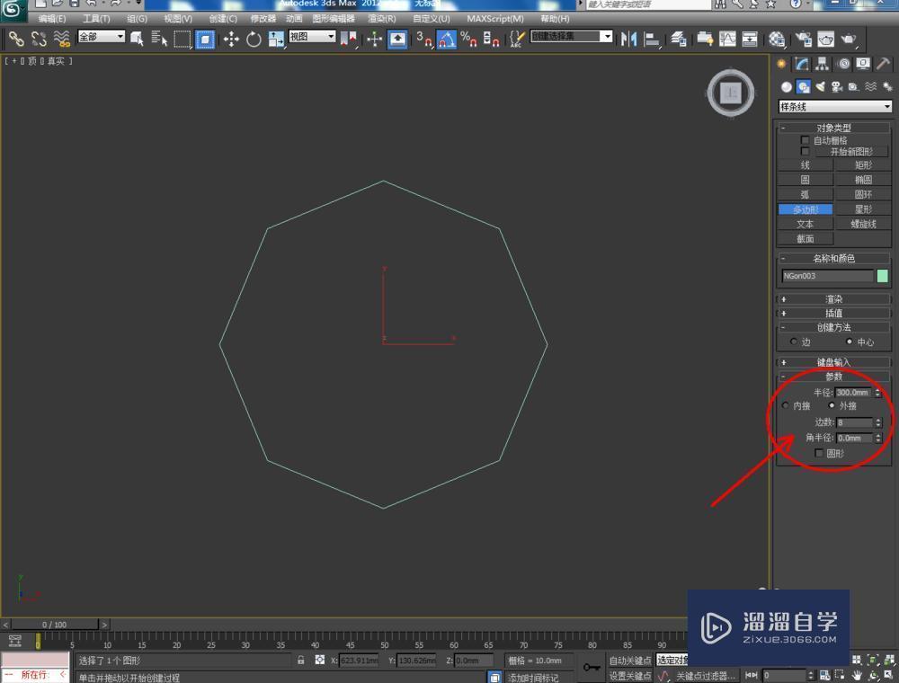Click the NGon003 object color swatch
This screenshot has width=899, height=683.
pos(884,276)
